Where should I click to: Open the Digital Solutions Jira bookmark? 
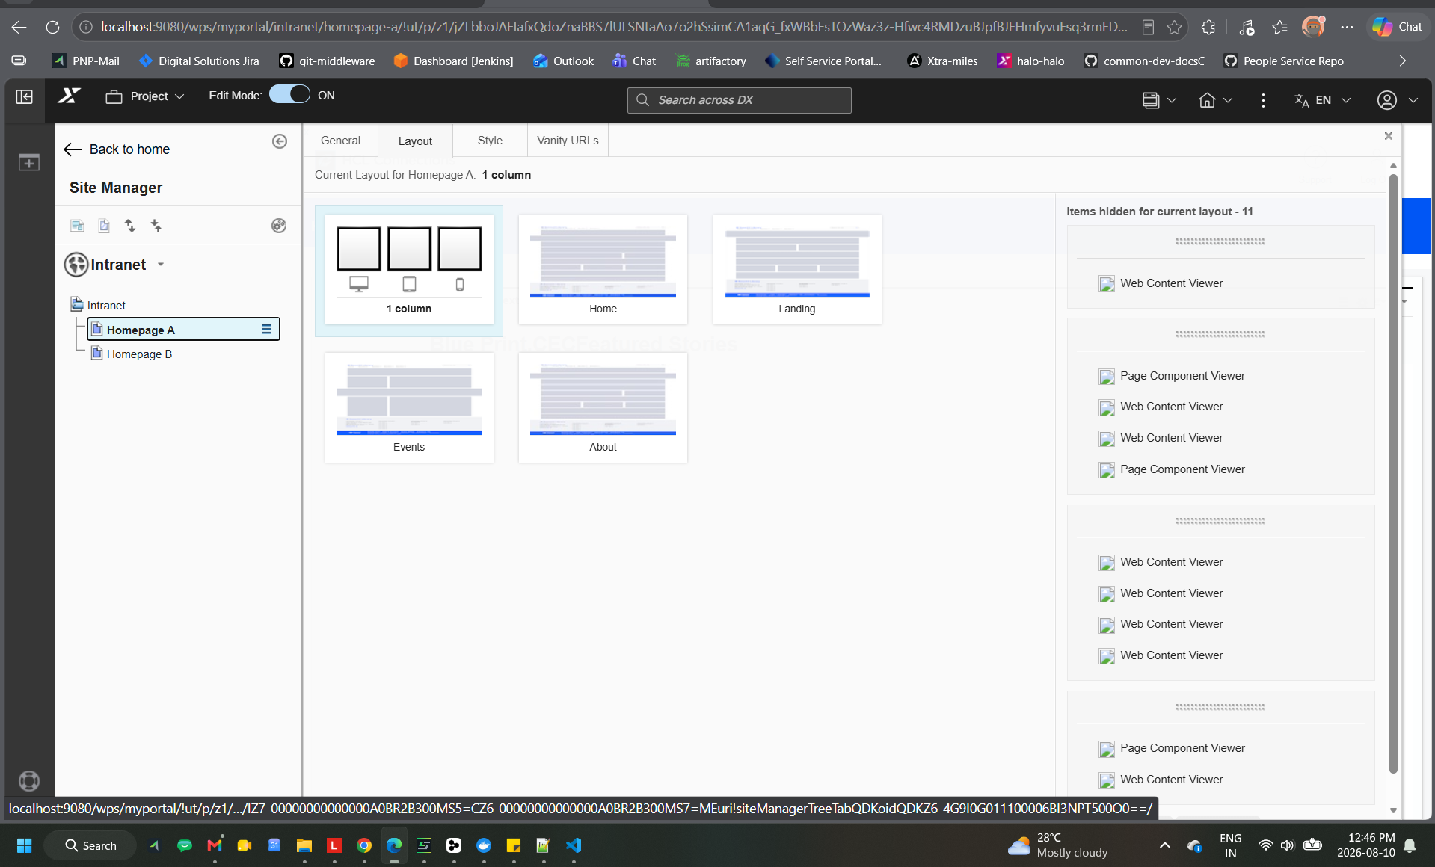(x=200, y=61)
